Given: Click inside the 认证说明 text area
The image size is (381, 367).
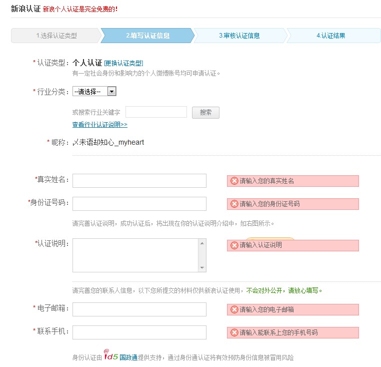Looking at the screenshot, I should click(x=135, y=255).
